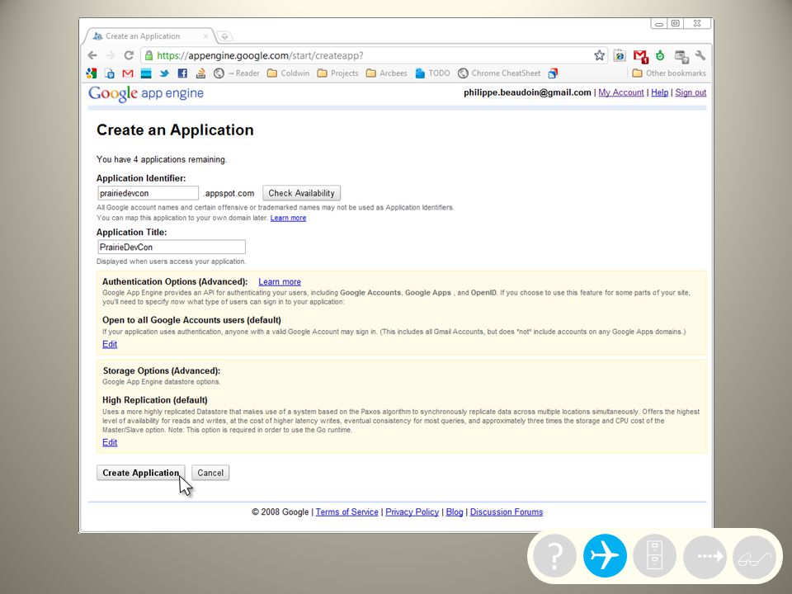Open the TODO bookmark
This screenshot has width=792, height=594.
pos(432,73)
